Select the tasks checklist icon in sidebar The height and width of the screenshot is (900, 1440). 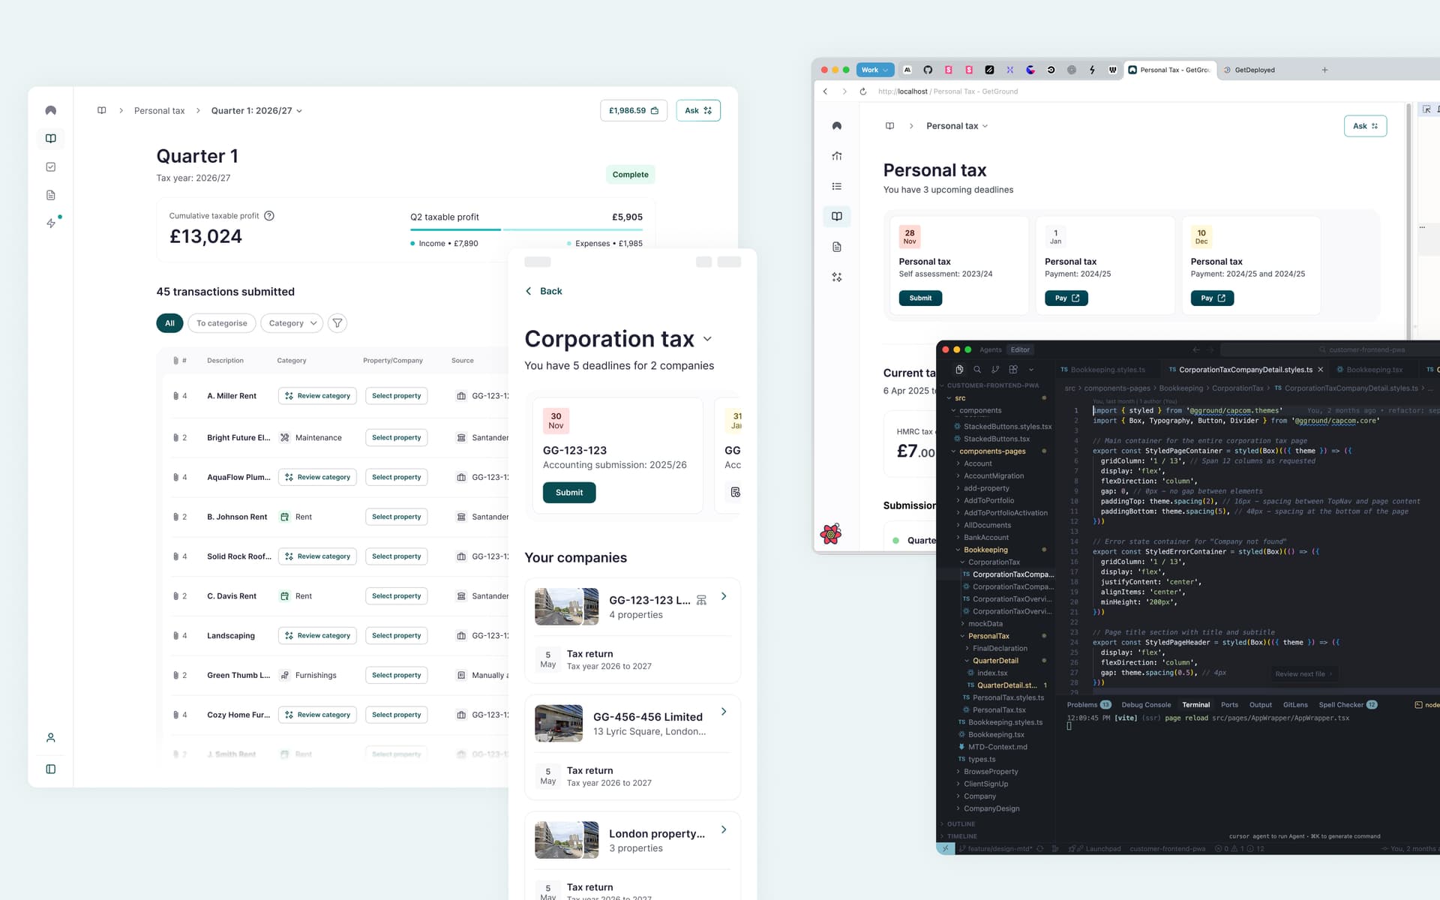click(x=51, y=166)
